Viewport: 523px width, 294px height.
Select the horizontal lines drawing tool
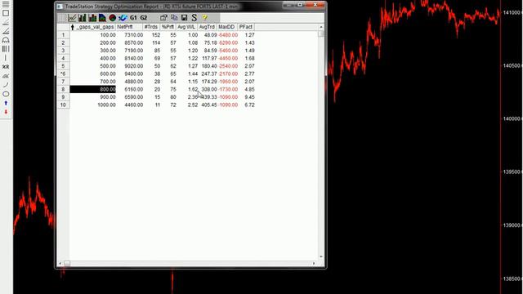[x=6, y=4]
